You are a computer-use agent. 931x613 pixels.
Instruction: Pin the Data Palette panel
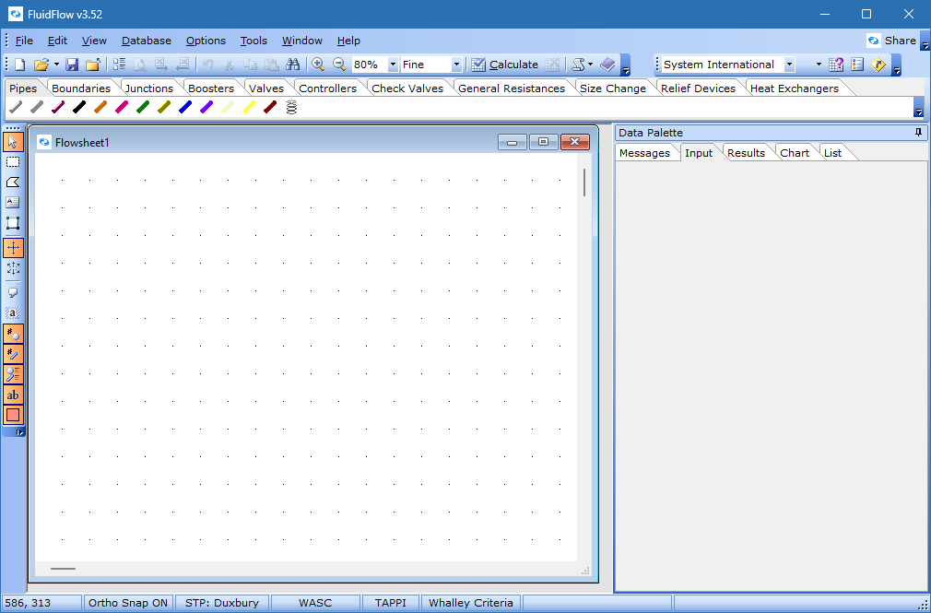click(x=918, y=133)
